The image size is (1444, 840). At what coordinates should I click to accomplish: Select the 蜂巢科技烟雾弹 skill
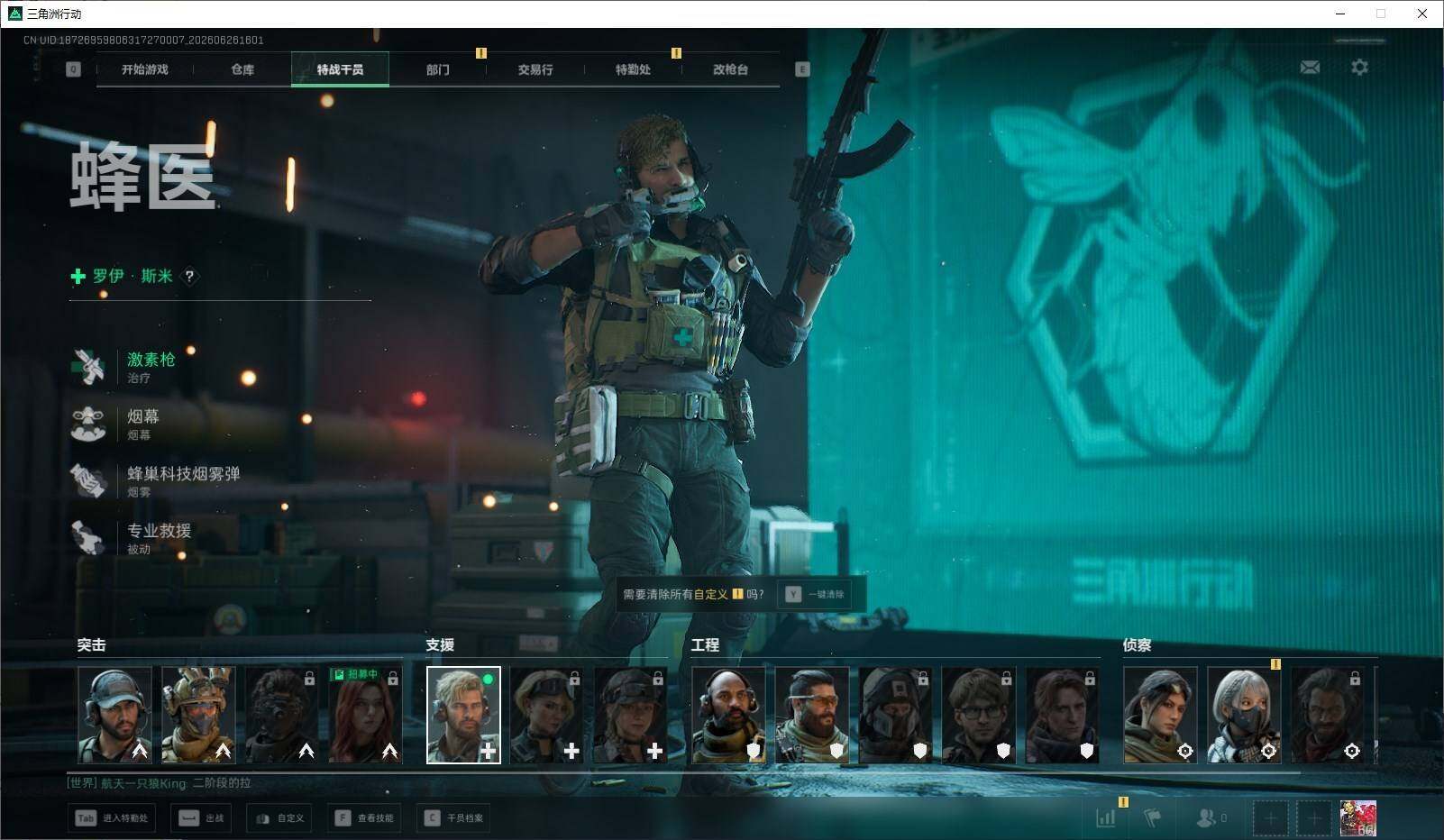(156, 480)
